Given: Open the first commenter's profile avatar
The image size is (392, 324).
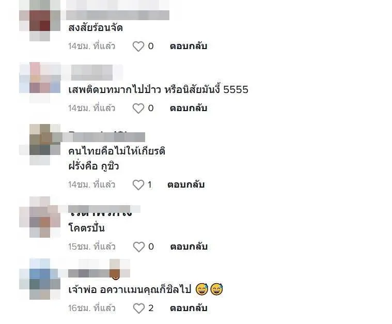Looking at the screenshot, I should (x=40, y=21).
